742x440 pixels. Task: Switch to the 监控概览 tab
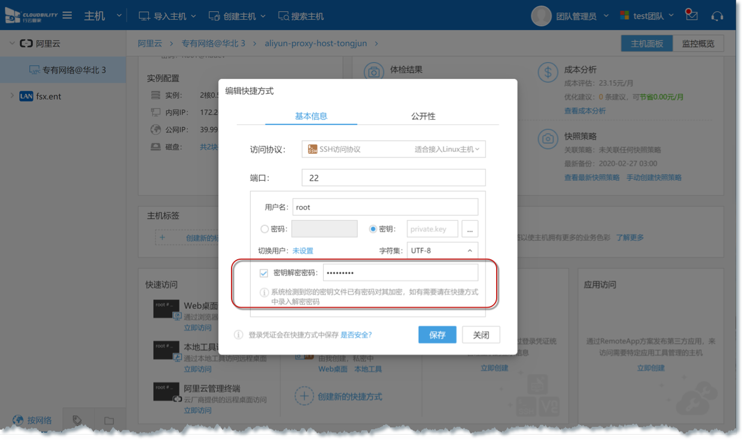point(698,44)
